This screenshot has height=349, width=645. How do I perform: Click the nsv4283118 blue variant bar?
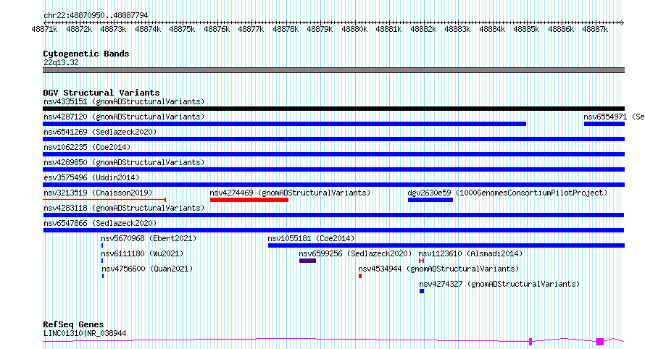pos(333,215)
